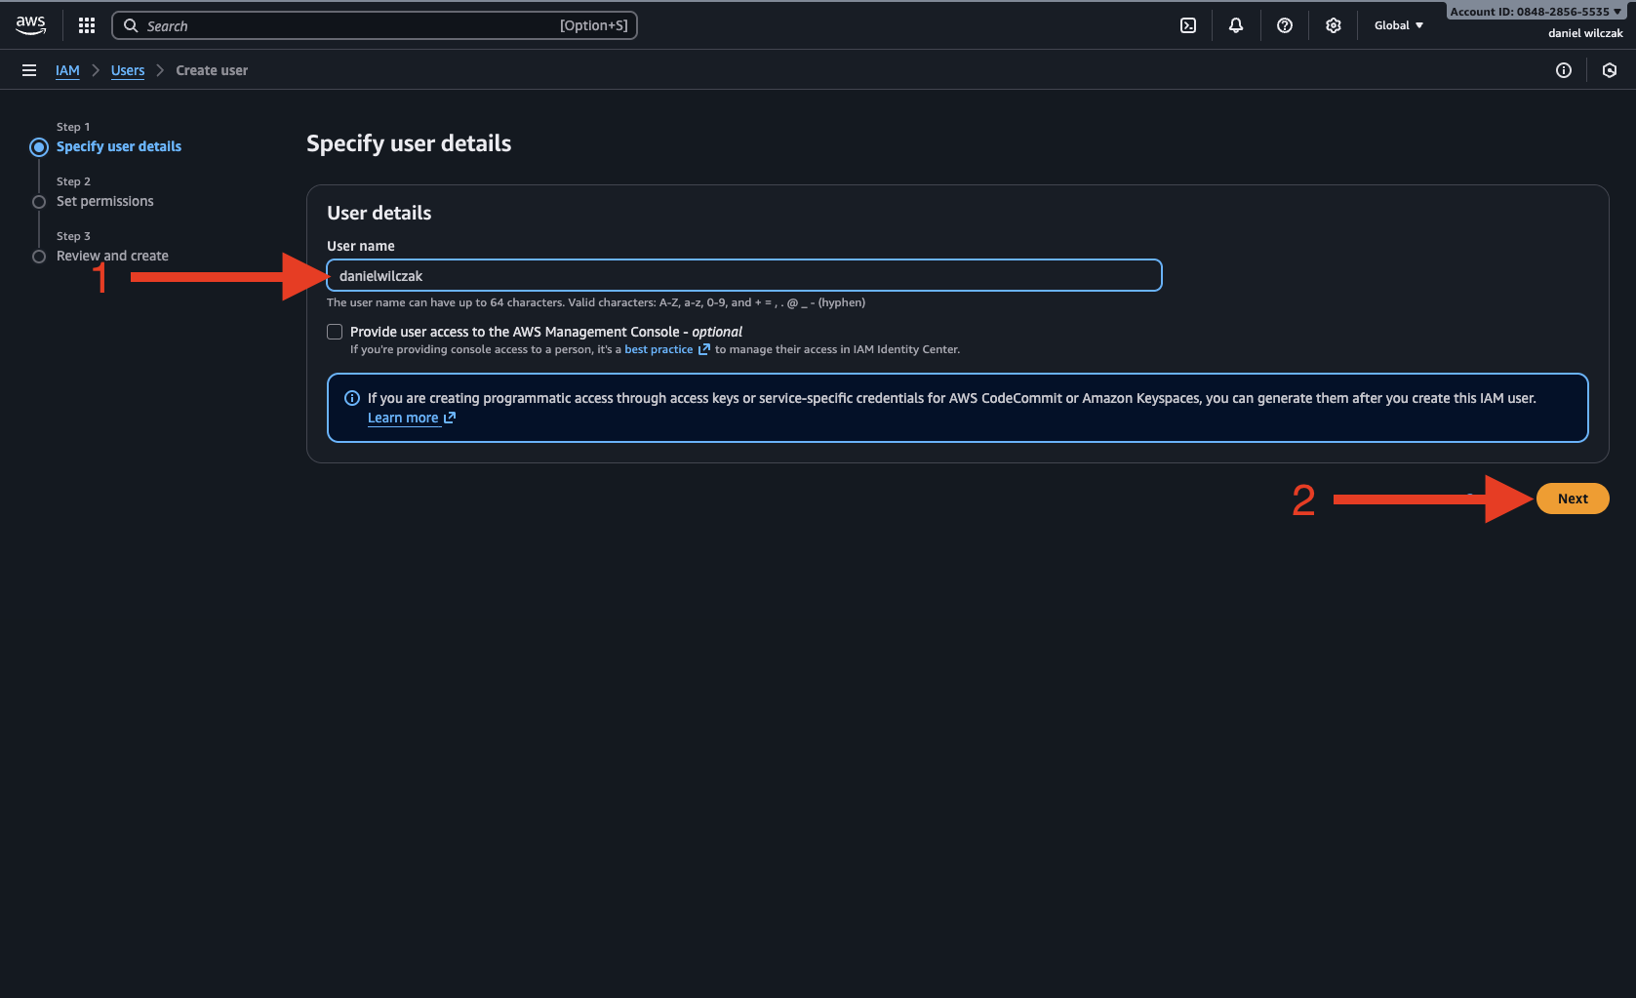This screenshot has width=1636, height=998.
Task: Click the hexagon preferences icon at right
Action: pos(1610,70)
